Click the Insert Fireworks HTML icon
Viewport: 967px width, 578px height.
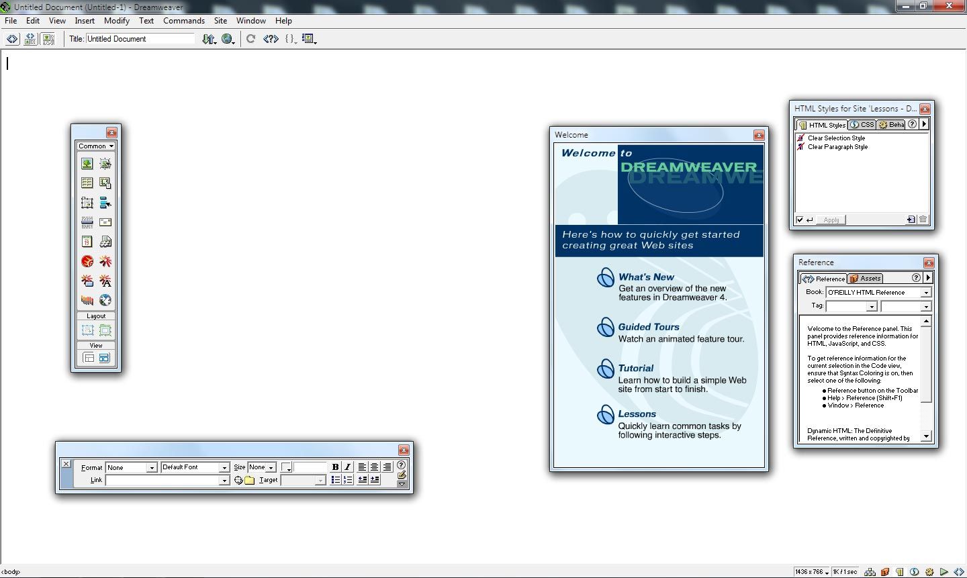click(x=87, y=260)
